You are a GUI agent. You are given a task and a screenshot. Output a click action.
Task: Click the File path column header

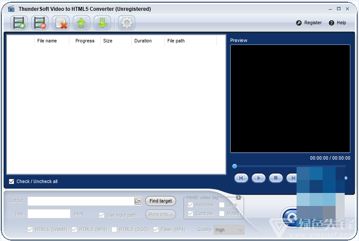click(x=190, y=41)
